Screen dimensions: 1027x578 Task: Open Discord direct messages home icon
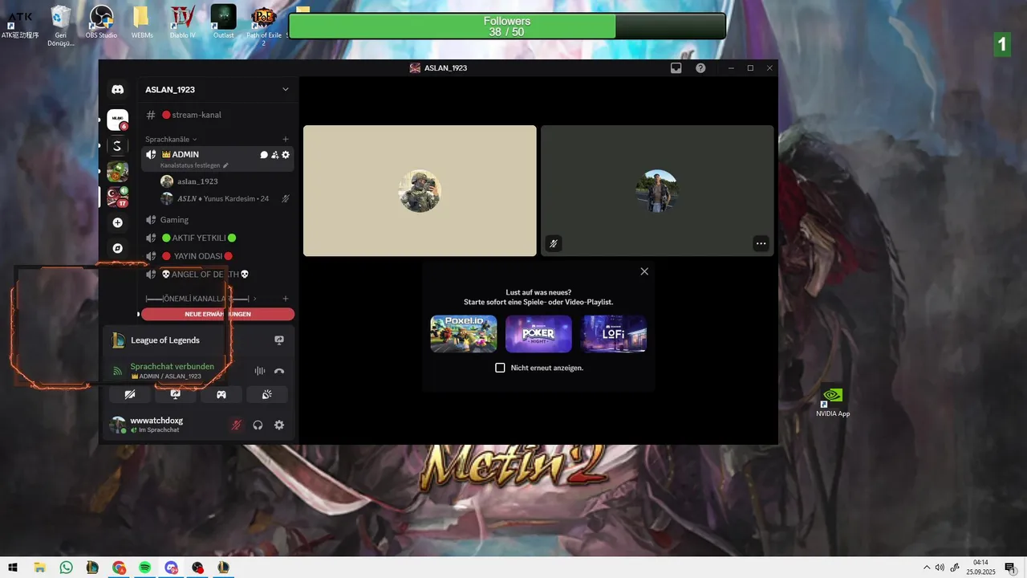(x=117, y=90)
